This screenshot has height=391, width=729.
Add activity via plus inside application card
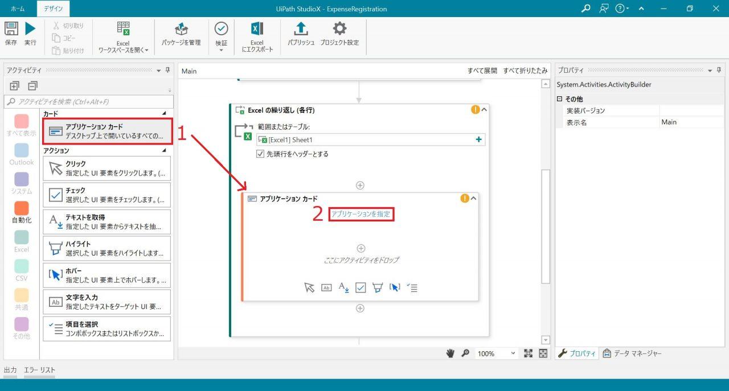click(x=361, y=248)
